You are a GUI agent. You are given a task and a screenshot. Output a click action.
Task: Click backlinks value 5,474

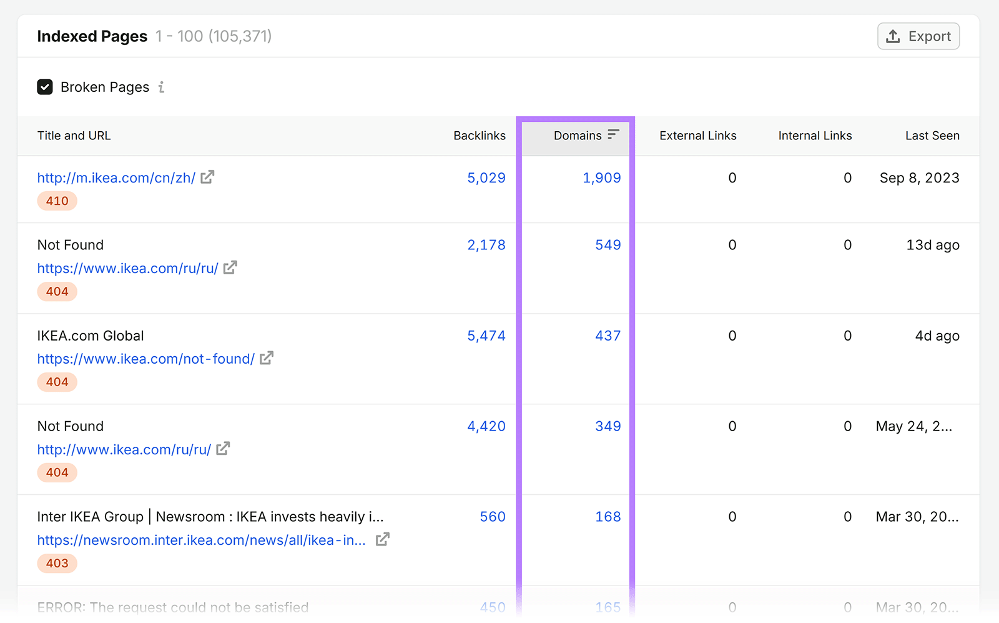click(x=486, y=336)
